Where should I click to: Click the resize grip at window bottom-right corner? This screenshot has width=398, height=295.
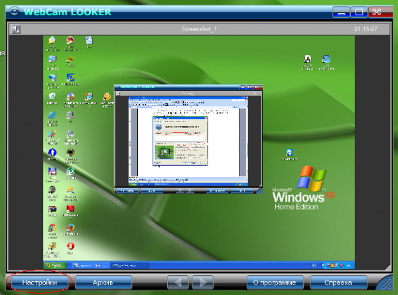[385, 282]
